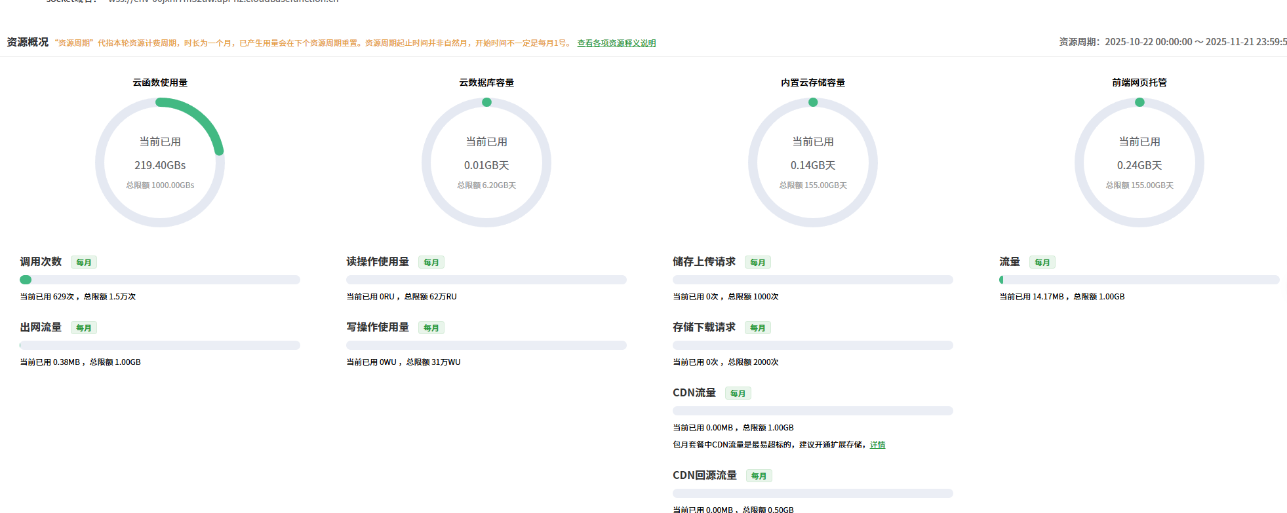Select the 云数据库容量 circular gauge
The image size is (1287, 513).
(x=486, y=162)
